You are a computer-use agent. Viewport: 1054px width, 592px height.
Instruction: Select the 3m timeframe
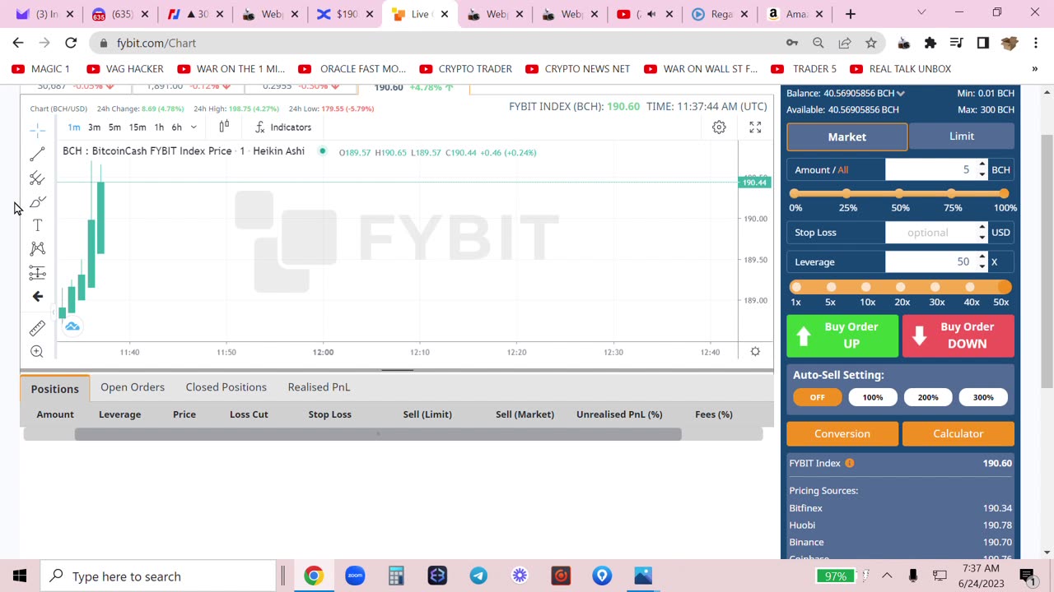tap(94, 127)
